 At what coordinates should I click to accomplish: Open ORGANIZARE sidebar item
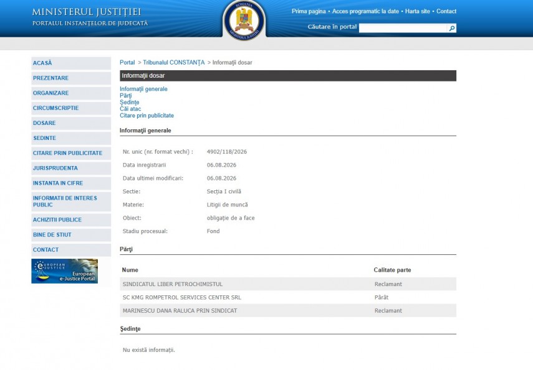(x=71, y=93)
